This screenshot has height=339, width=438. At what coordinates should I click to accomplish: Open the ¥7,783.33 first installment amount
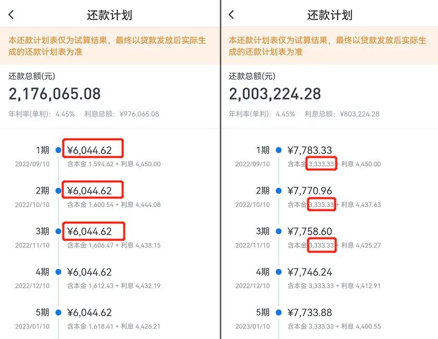pyautogui.click(x=310, y=150)
